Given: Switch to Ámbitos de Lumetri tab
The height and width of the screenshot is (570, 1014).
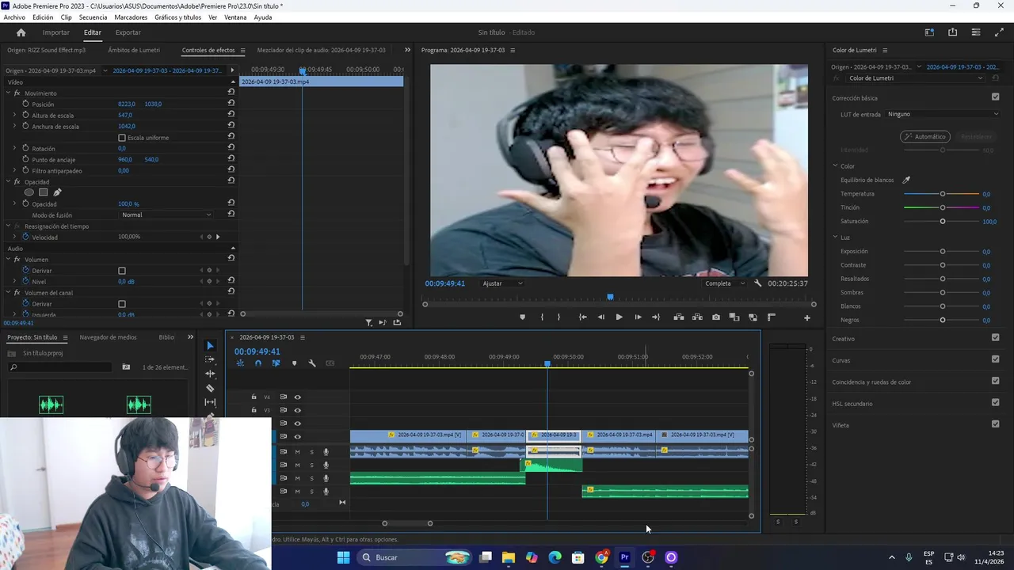Looking at the screenshot, I should coord(134,50).
